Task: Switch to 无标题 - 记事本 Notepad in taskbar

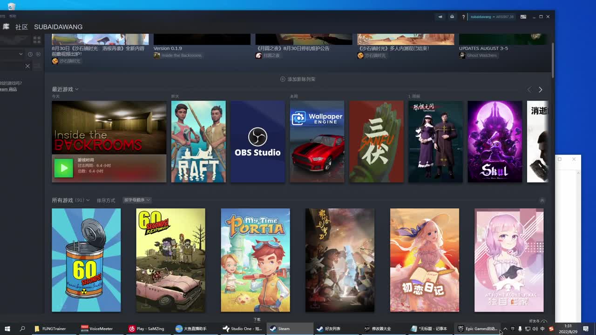Action: pyautogui.click(x=430, y=328)
